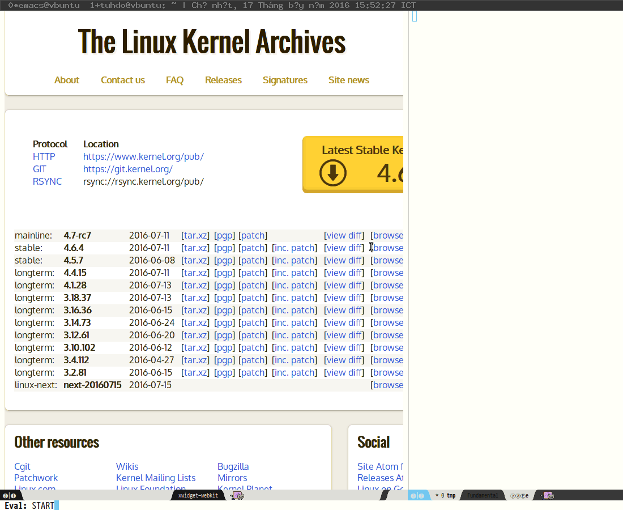Open the Bugzilla resource link

pyautogui.click(x=233, y=467)
